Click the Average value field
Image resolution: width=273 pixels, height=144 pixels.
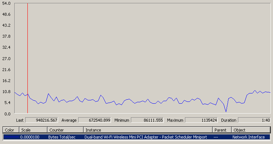click(95, 120)
